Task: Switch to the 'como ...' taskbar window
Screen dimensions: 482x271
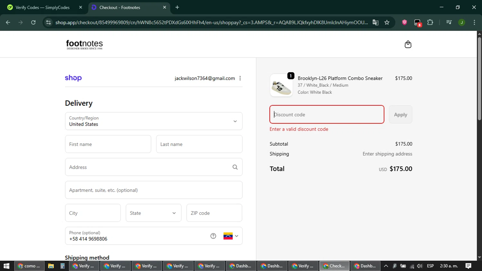Action: [x=30, y=266]
